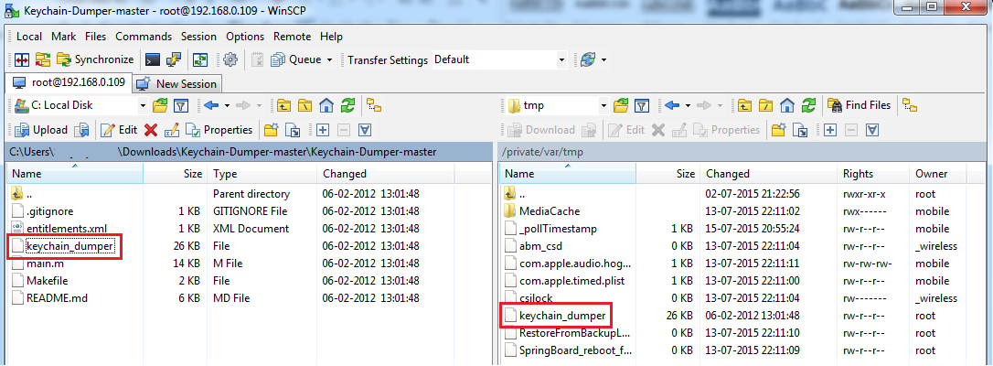Open the Options menu
This screenshot has width=993, height=366.
pyautogui.click(x=245, y=36)
